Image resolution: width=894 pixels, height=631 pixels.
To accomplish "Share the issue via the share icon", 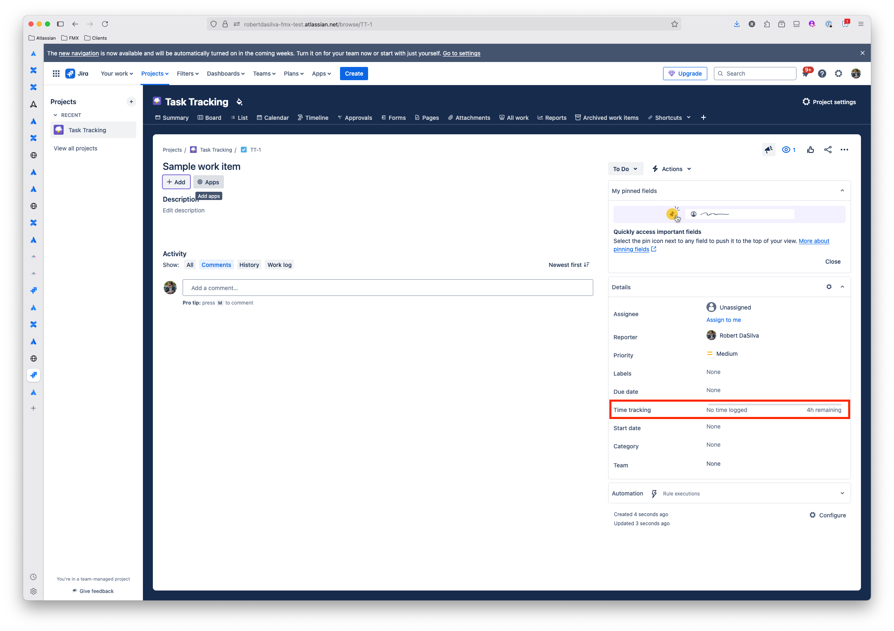I will click(827, 150).
